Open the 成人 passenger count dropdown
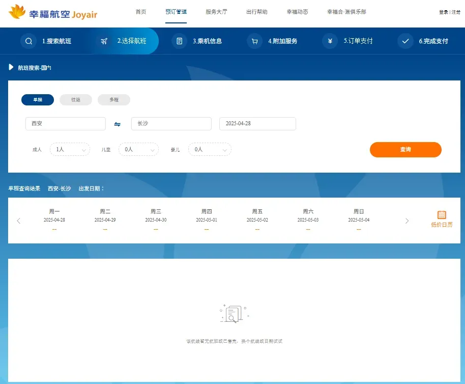This screenshot has width=465, height=384. pos(70,149)
